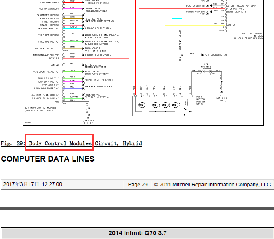Click the 'BLWR RELAY CONT' pin label
Screen dimensions: 274x239
click(236, 12)
